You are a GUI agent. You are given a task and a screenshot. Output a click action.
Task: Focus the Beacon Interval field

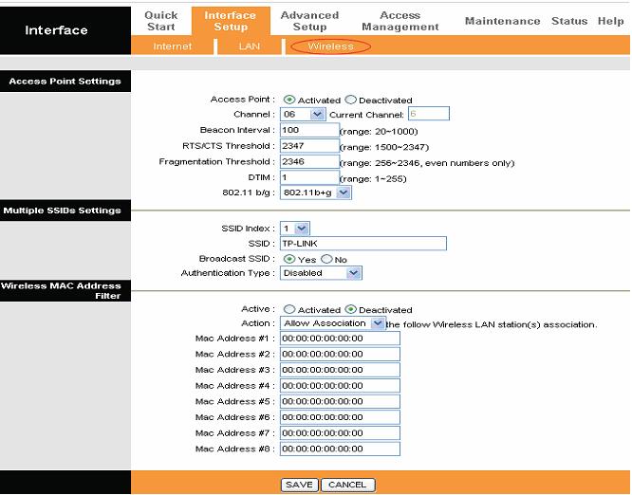tap(309, 130)
